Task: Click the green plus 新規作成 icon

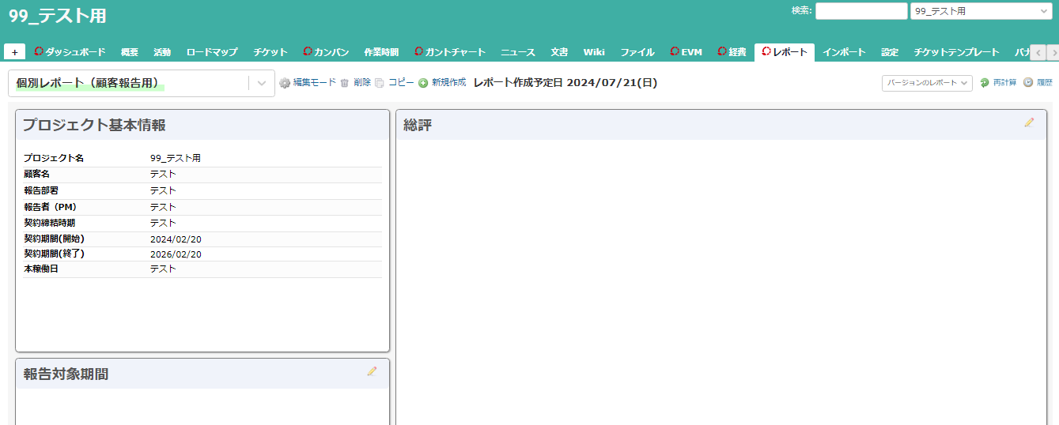Action: (x=423, y=83)
